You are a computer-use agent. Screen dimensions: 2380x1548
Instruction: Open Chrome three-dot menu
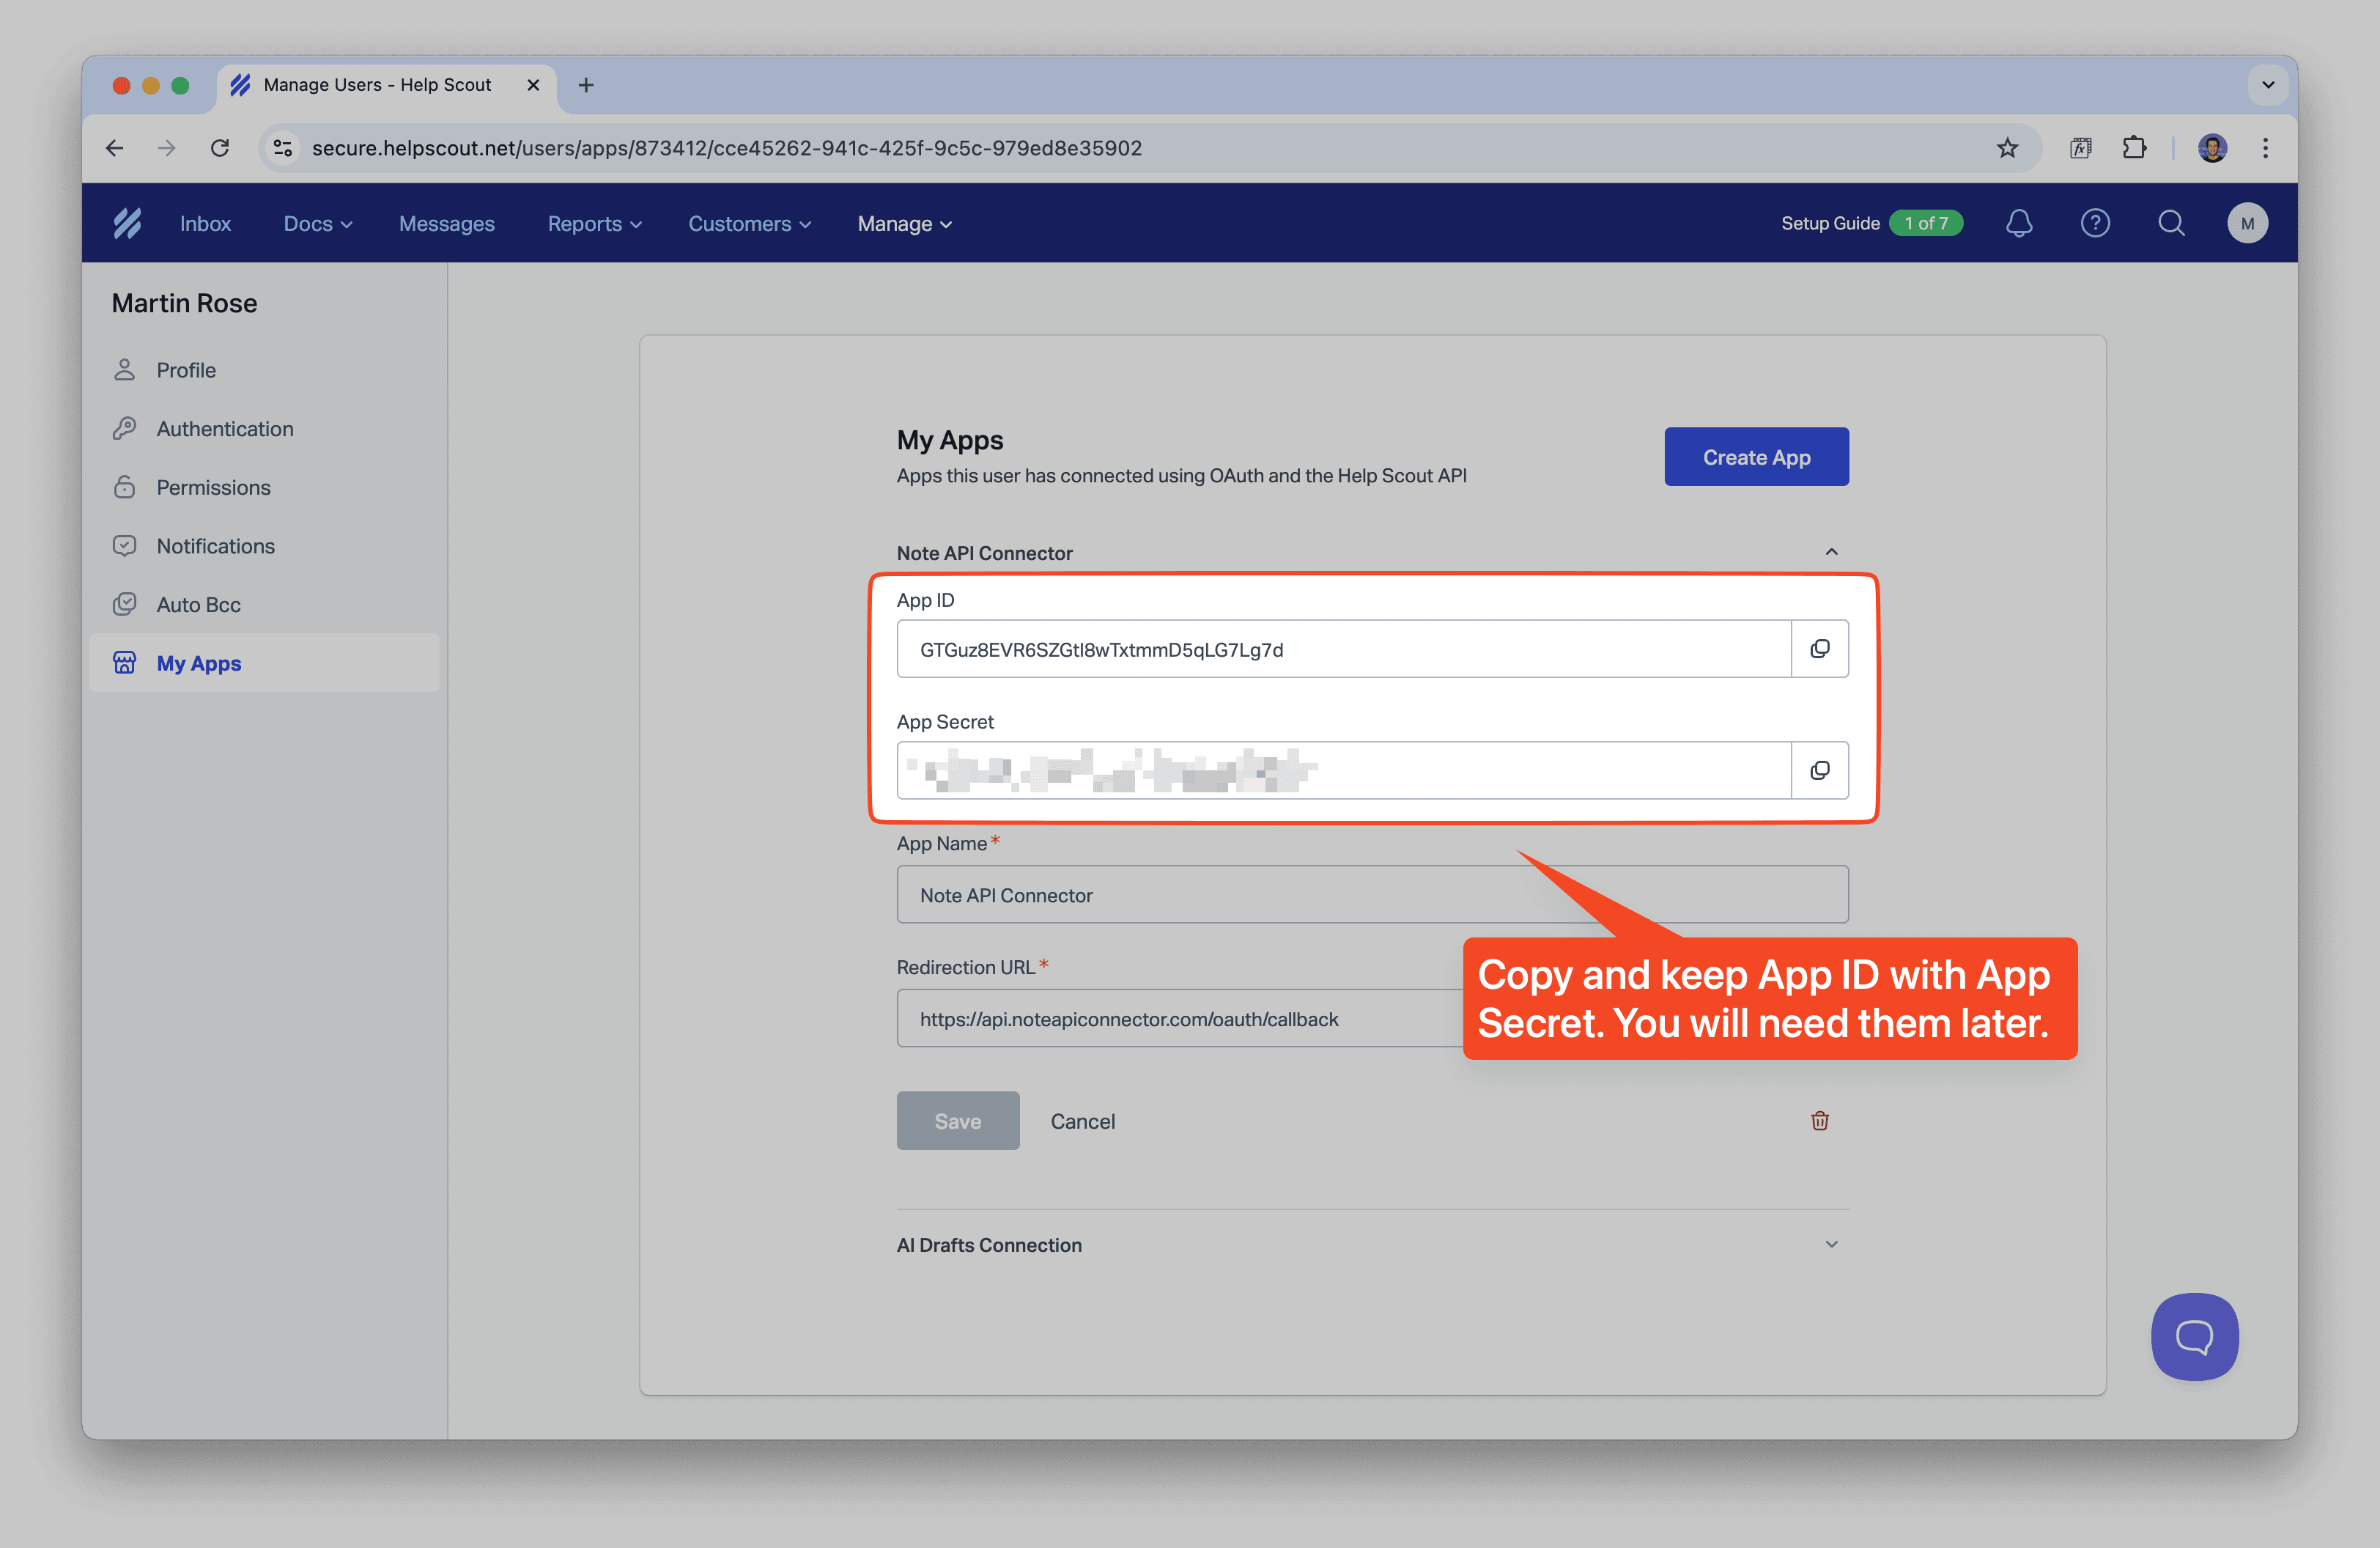(x=2265, y=148)
